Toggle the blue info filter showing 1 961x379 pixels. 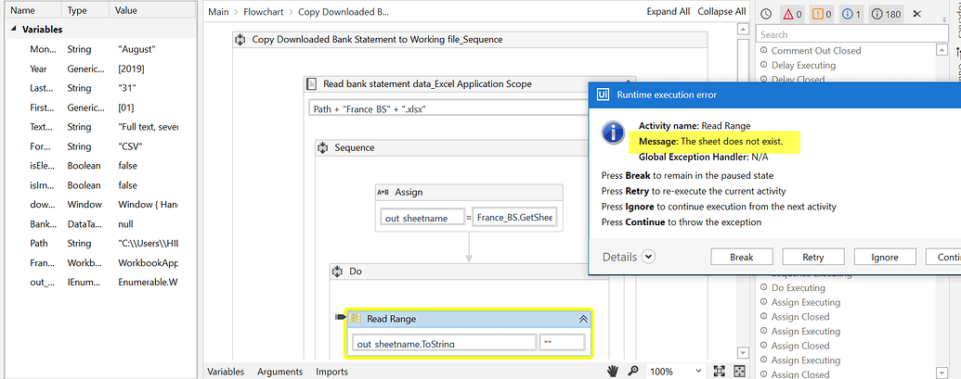[x=851, y=14]
